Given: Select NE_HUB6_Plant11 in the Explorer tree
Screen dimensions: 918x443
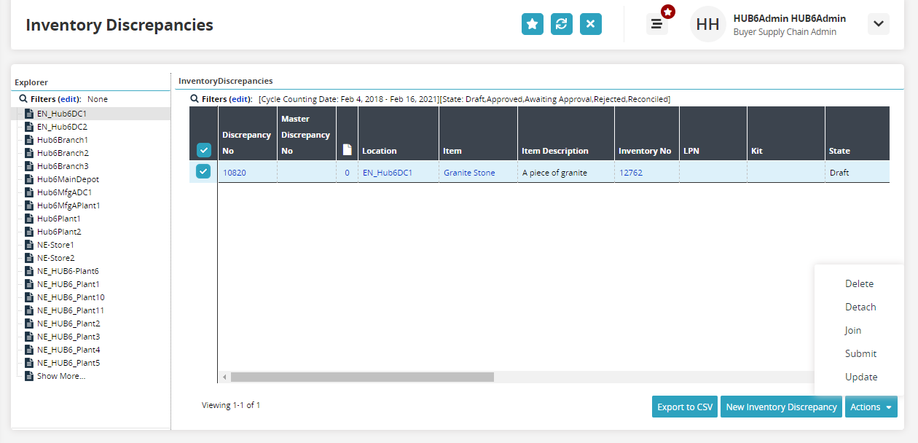Looking at the screenshot, I should coord(71,310).
